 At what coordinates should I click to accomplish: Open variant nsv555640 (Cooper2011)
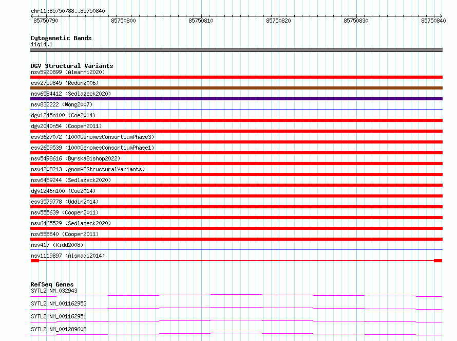coord(65,234)
